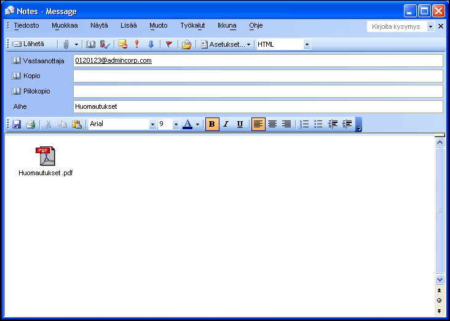Image resolution: width=450 pixels, height=321 pixels.
Task: Click the open folder envelope icon
Action: coord(186,44)
